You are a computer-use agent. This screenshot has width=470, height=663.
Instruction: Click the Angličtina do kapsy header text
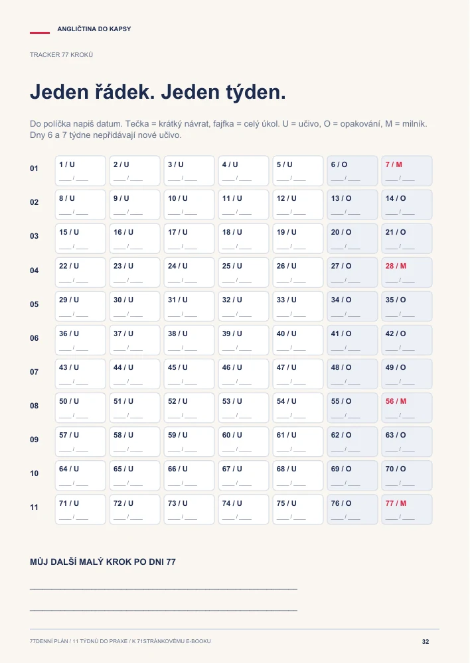click(94, 29)
